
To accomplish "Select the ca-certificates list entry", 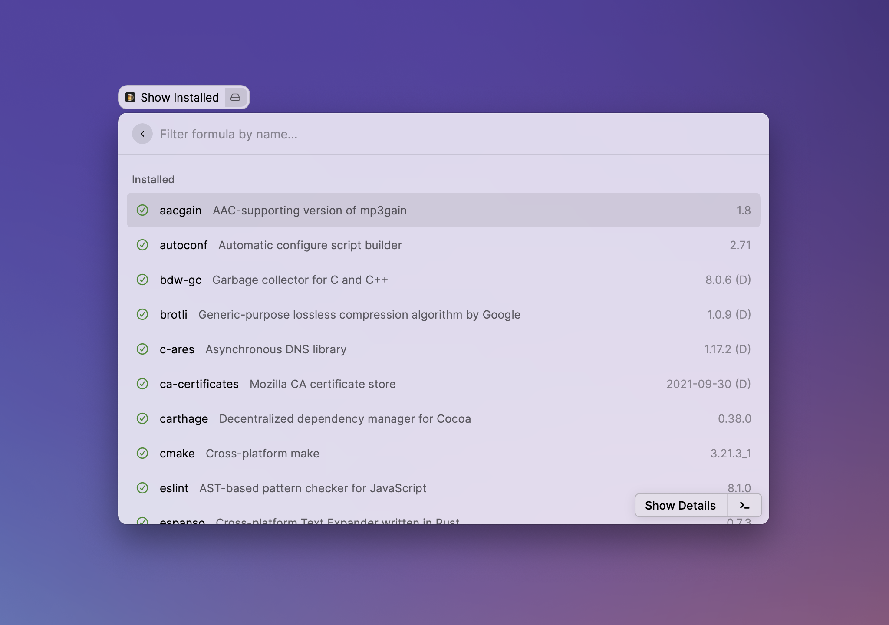I will point(443,384).
